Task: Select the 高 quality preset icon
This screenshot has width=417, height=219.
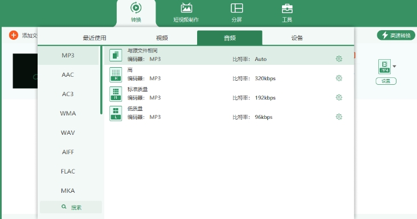Action: (x=116, y=75)
